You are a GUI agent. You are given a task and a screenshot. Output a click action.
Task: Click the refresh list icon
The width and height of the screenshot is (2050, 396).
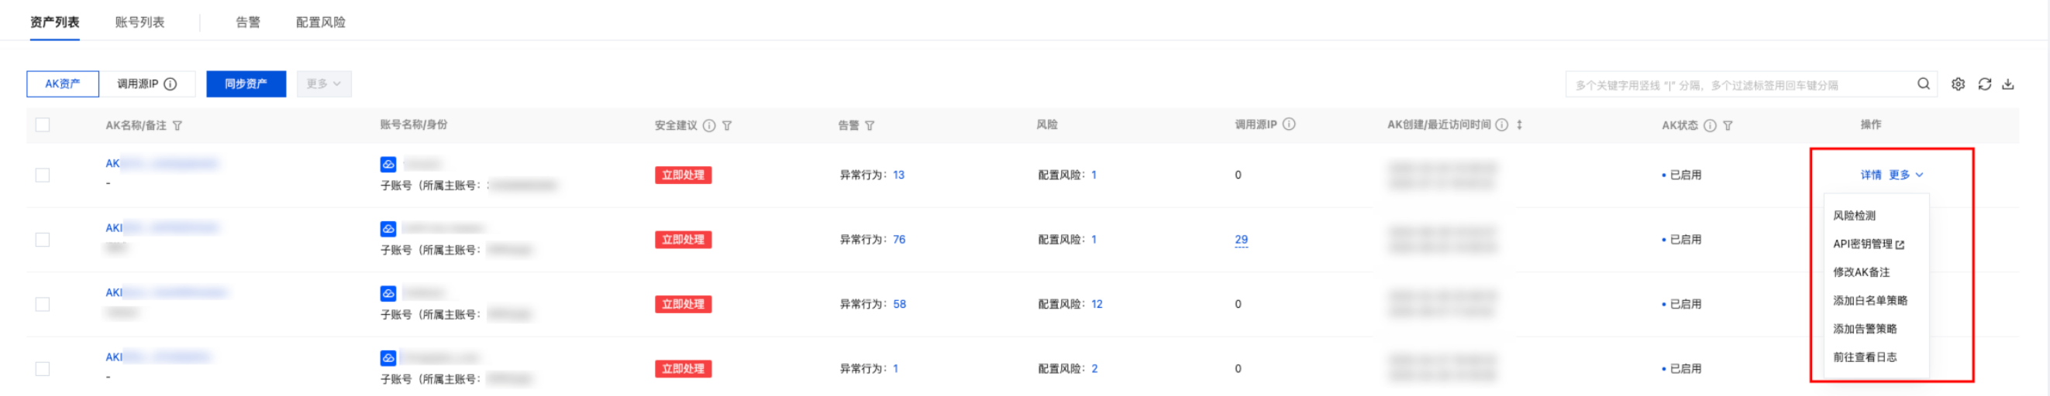[x=1984, y=84]
